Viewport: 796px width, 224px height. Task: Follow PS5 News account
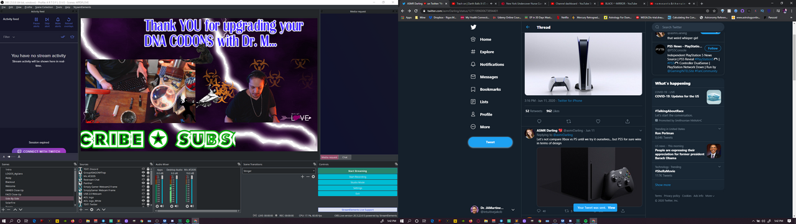pos(713,48)
